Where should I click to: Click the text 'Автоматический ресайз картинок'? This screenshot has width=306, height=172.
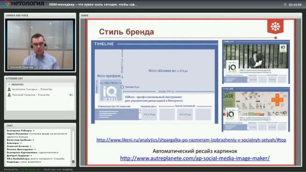195,151
